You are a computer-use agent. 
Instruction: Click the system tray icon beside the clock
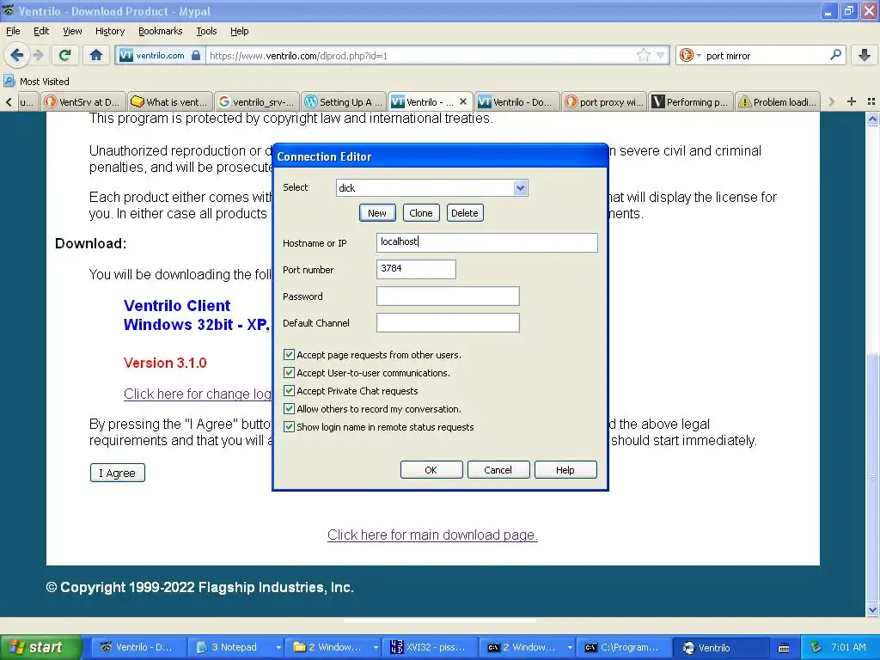tap(815, 647)
